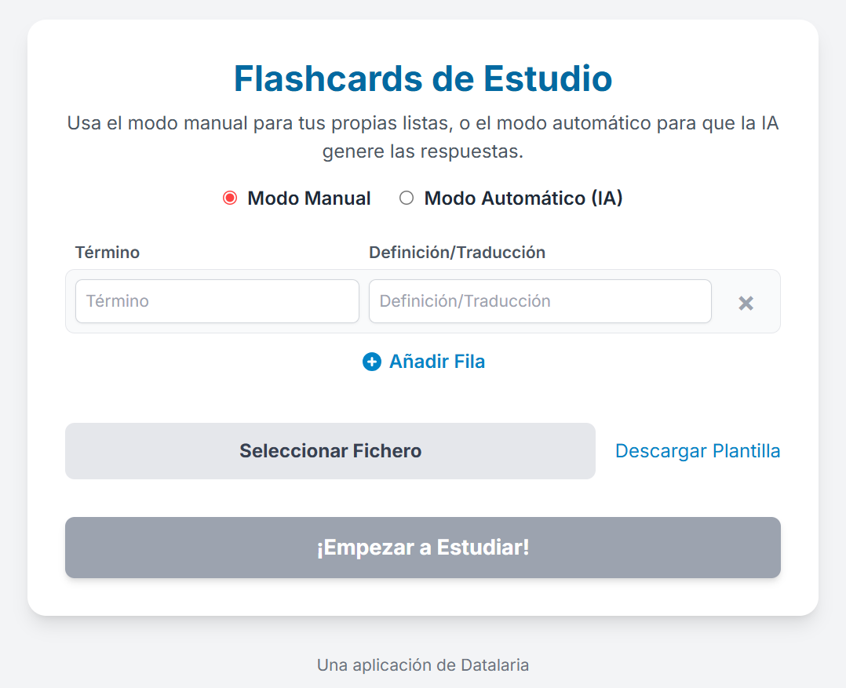The height and width of the screenshot is (688, 846).
Task: Click the footer text "Una aplicación de Datalaria"
Action: (x=422, y=665)
